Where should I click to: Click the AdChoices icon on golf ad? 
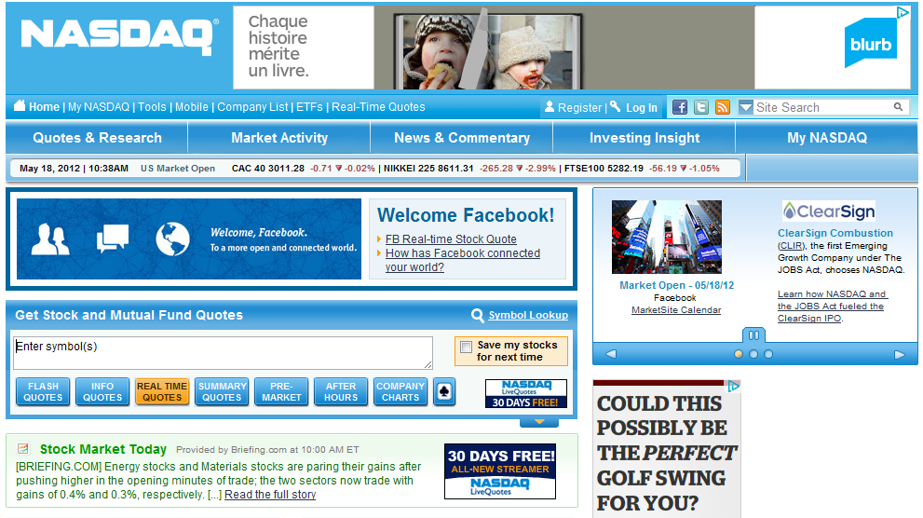[733, 386]
